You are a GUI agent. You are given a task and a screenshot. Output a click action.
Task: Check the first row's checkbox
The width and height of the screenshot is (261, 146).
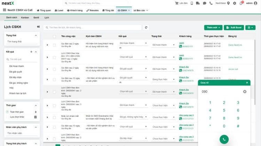tap(54, 45)
